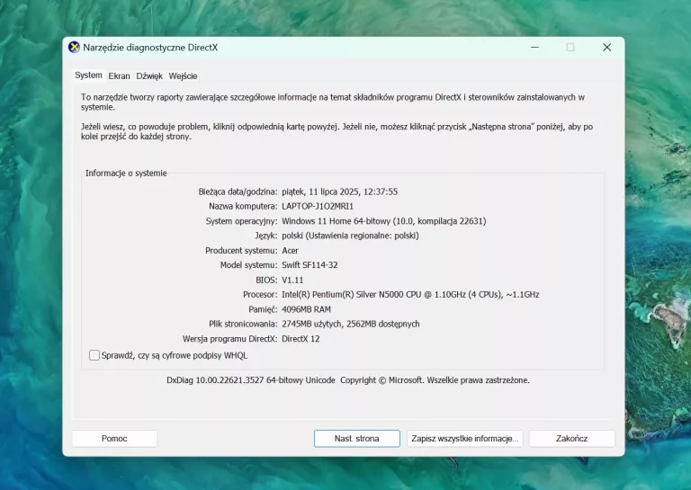This screenshot has height=490, width=691.
Task: Click the Narzędzie diagnostyczne DirectX window title
Action: (x=150, y=48)
